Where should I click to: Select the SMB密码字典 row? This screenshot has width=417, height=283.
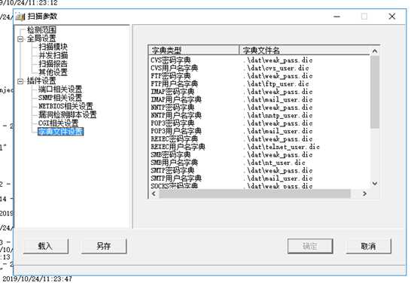click(259, 154)
